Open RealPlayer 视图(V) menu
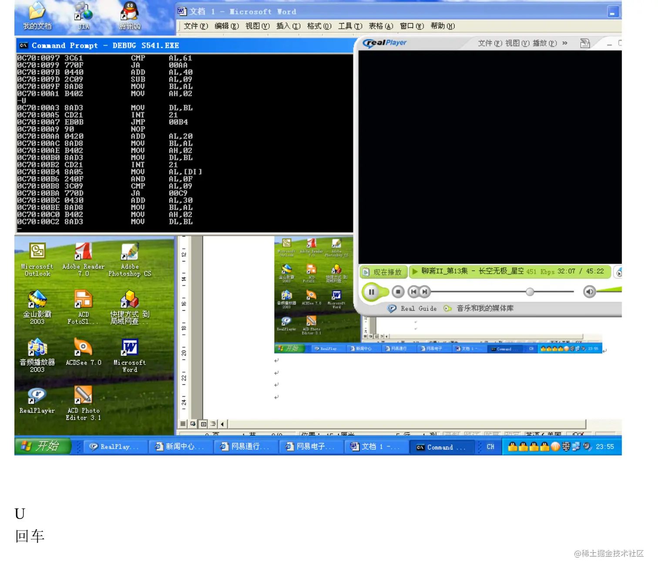658x572 pixels. [x=517, y=43]
